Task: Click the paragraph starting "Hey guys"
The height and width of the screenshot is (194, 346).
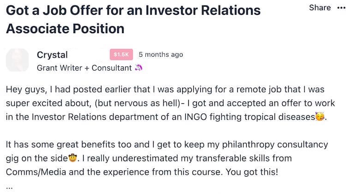Action: (166, 102)
